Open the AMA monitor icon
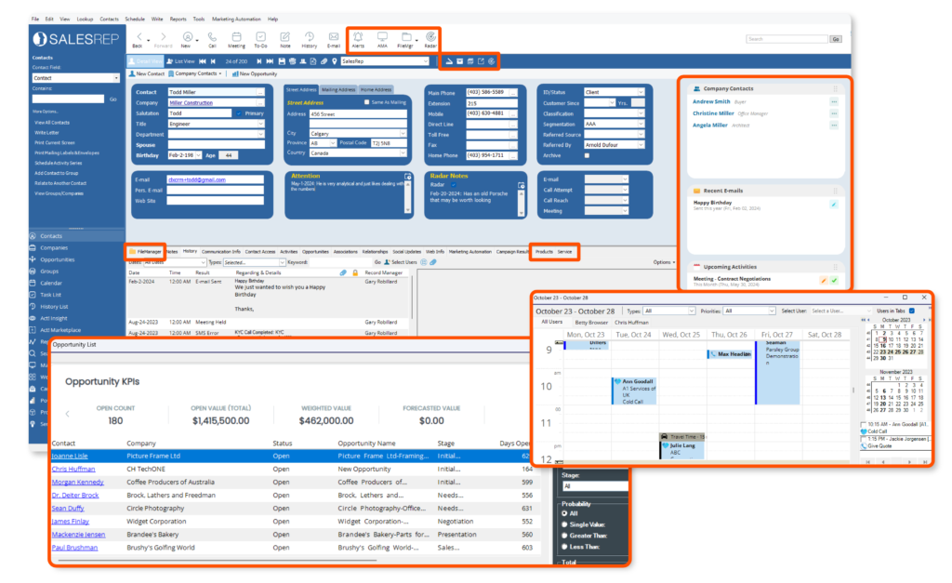The height and width of the screenshot is (583, 952). pyautogui.click(x=382, y=39)
